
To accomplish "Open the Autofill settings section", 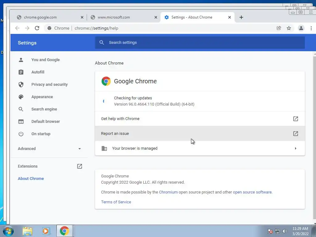I will pos(38,72).
